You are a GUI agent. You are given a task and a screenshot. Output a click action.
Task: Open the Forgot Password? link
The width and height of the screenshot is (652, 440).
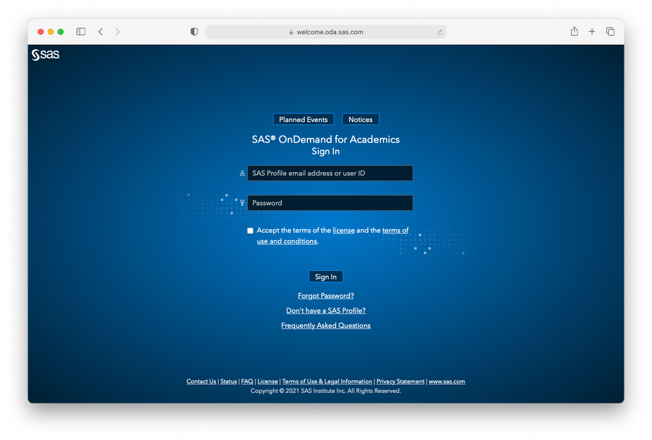click(326, 296)
